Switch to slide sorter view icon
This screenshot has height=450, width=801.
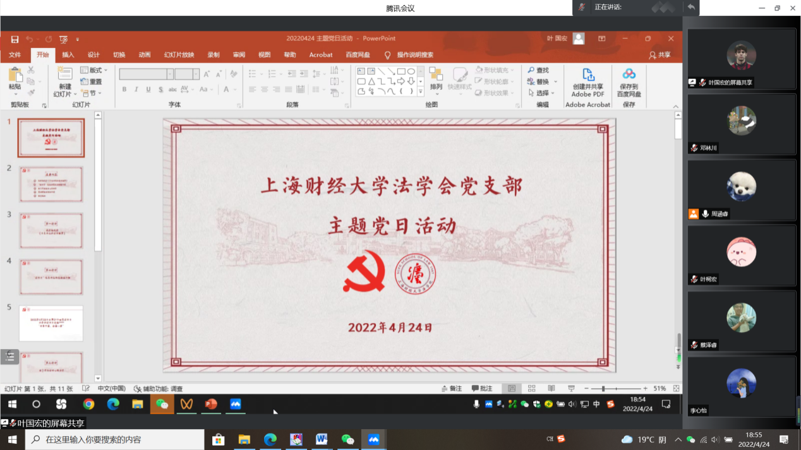click(532, 389)
